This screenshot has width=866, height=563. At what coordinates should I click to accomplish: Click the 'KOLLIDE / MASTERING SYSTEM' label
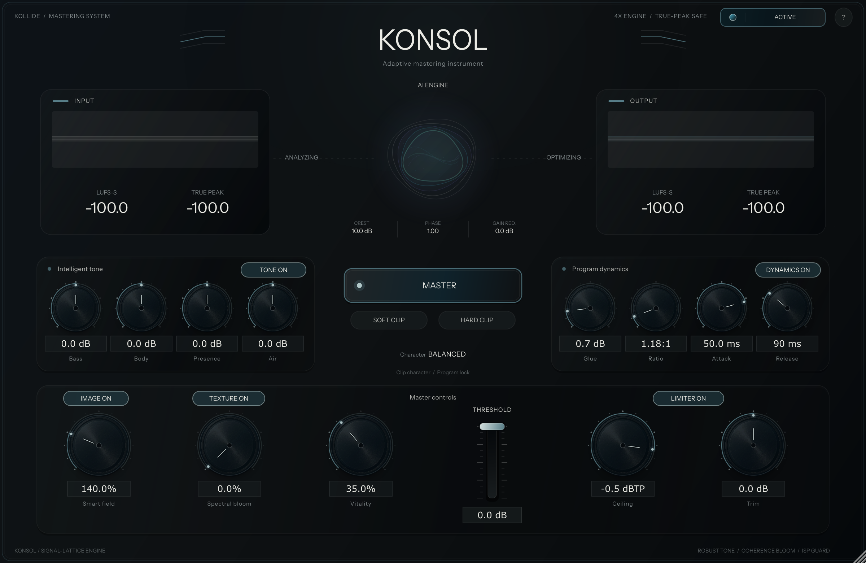coord(62,16)
